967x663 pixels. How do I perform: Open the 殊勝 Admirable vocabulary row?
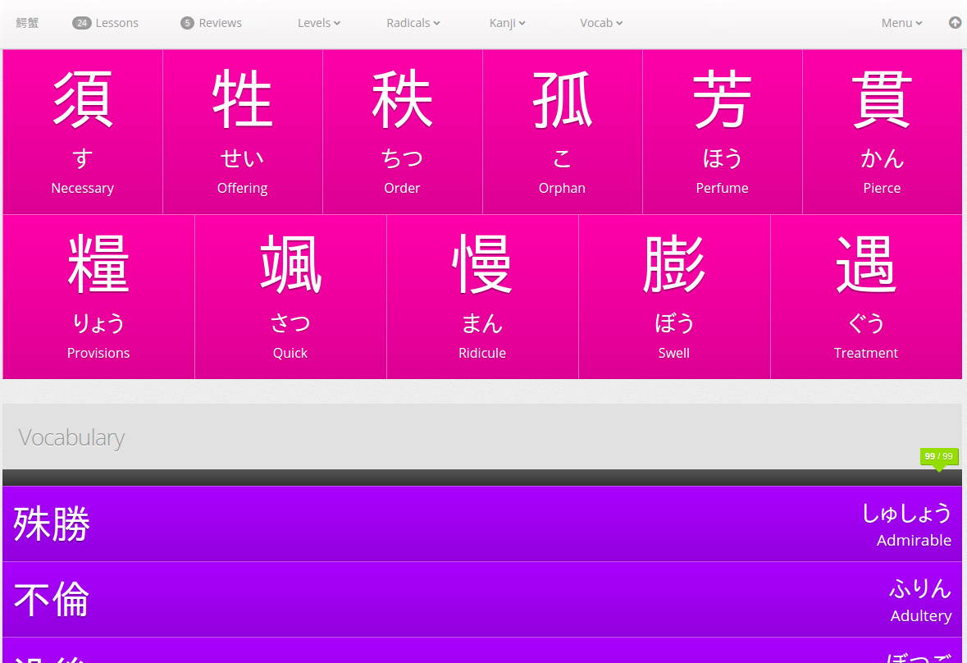pyautogui.click(x=482, y=524)
